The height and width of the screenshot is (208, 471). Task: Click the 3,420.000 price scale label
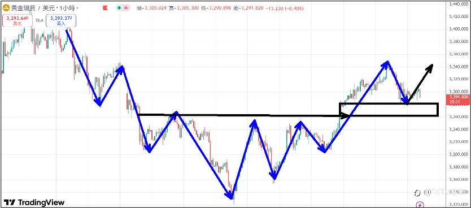[459, 16]
